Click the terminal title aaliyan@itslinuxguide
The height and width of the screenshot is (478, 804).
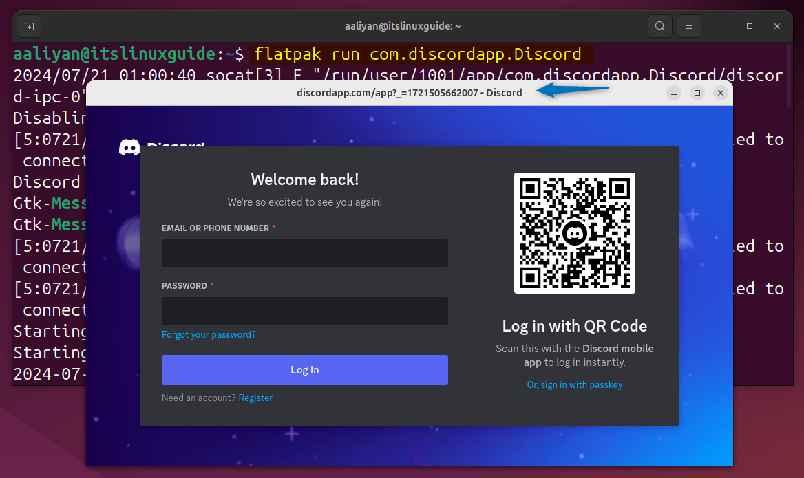click(402, 25)
